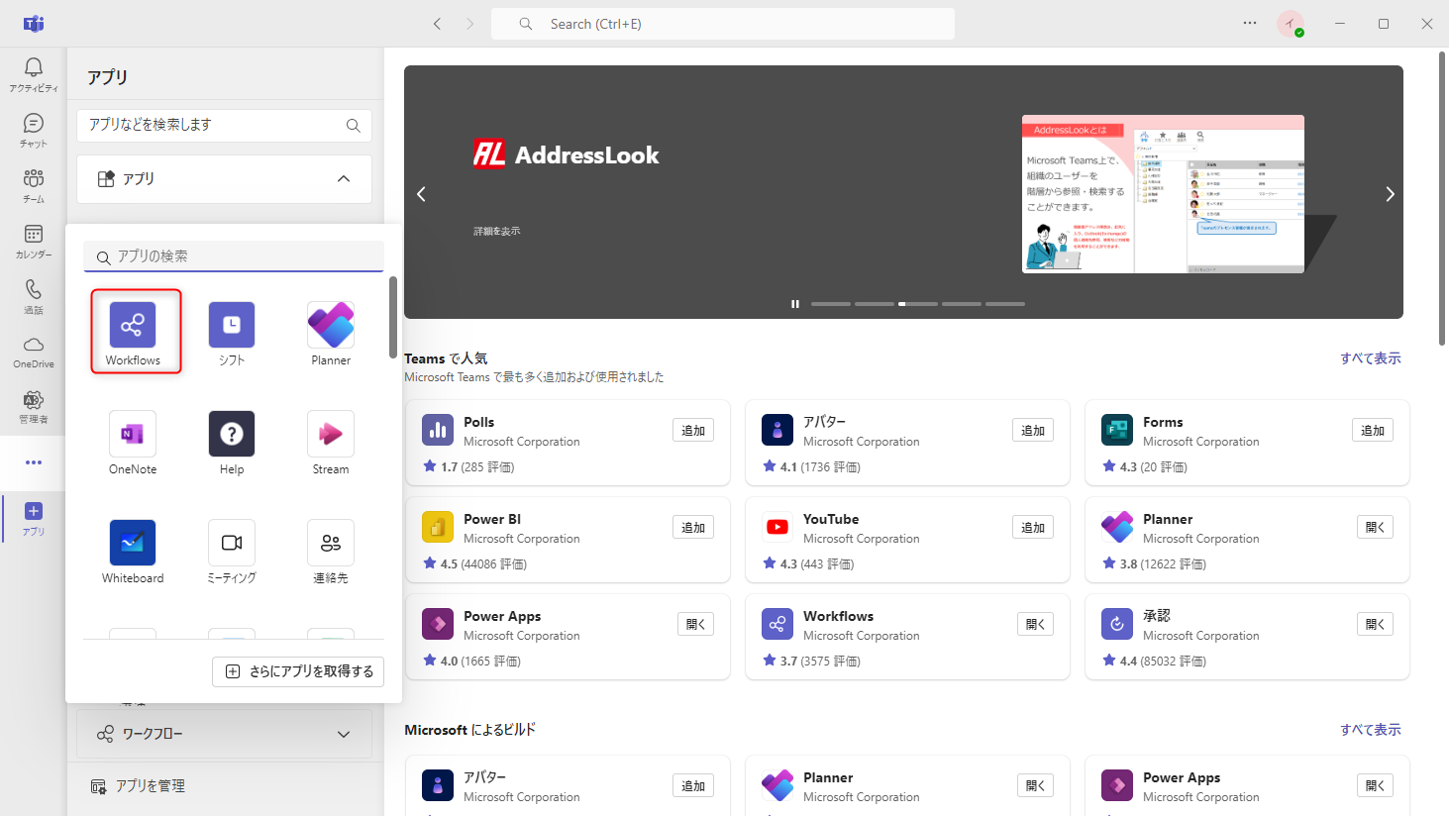Image resolution: width=1449 pixels, height=816 pixels.
Task: Click the YouTube app logo
Action: click(777, 528)
